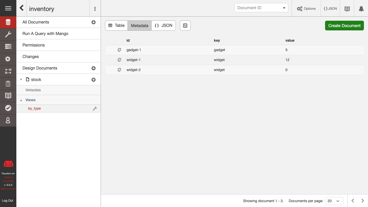Screen dimensions: 368x207
Task: Open the column settings icon button
Action: 185,26
